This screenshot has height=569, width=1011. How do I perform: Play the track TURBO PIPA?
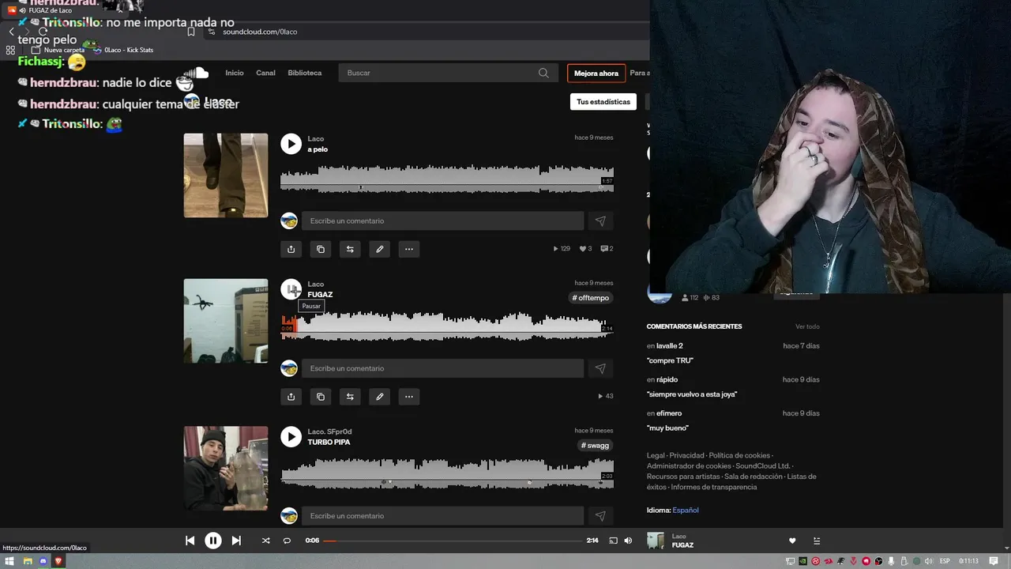(x=291, y=436)
